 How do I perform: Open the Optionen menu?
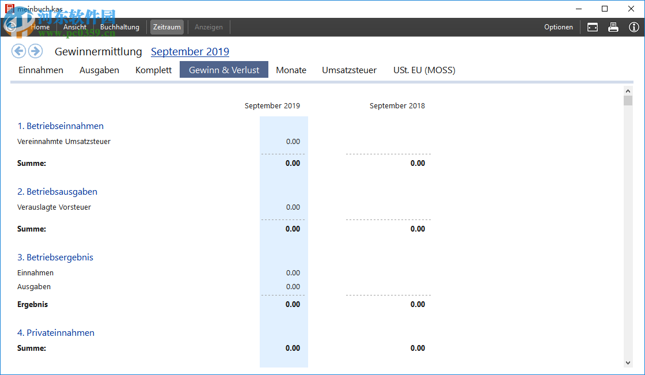(x=558, y=26)
